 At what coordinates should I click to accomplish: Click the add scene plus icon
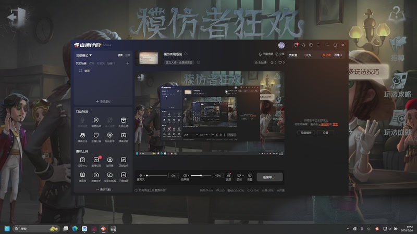[128, 63]
